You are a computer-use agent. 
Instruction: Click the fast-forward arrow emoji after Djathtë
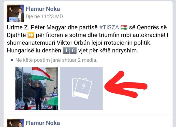tap(31, 35)
